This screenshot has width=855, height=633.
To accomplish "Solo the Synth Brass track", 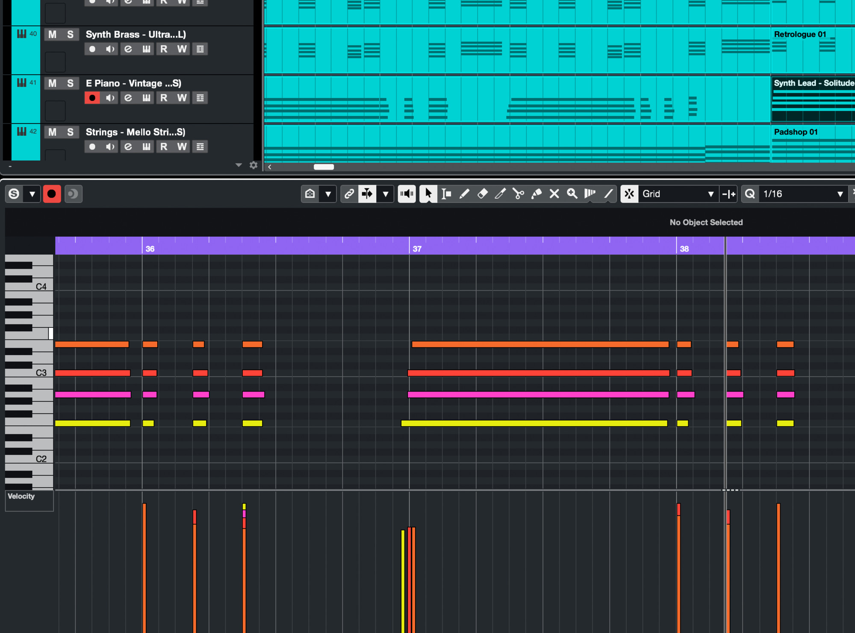I will point(70,35).
